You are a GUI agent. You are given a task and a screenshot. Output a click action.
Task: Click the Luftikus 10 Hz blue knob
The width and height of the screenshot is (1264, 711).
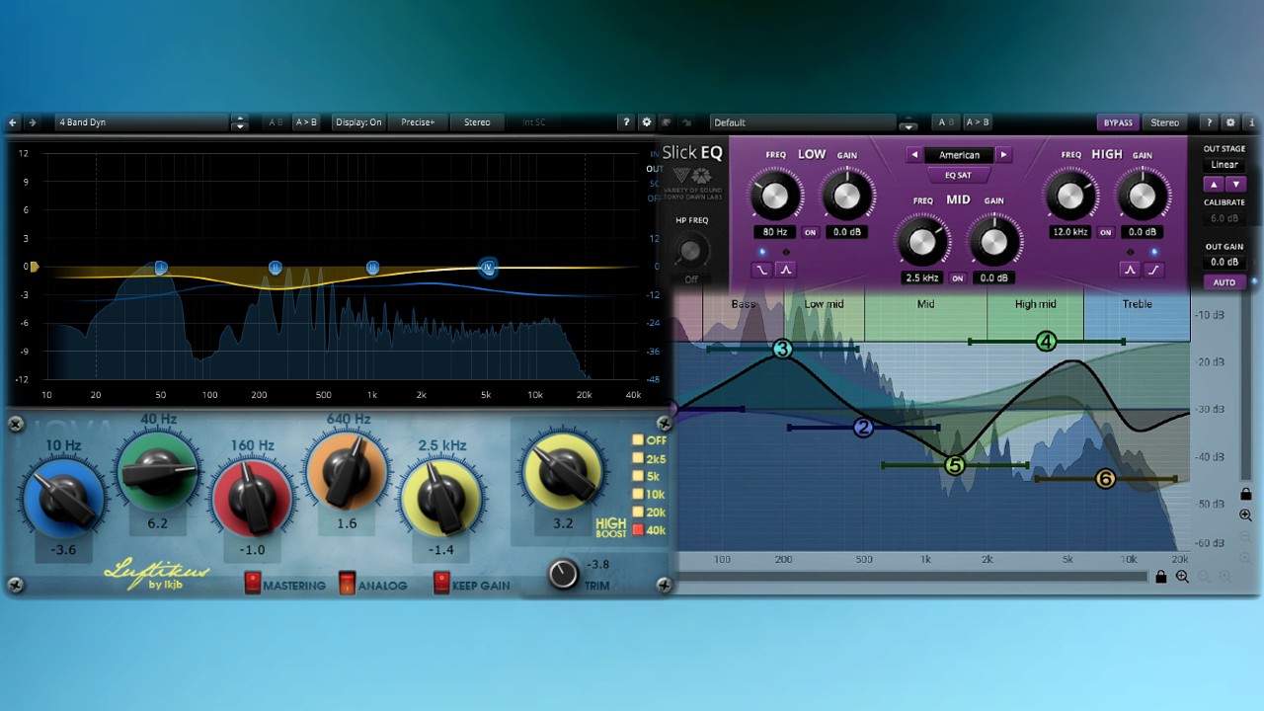[x=62, y=498]
